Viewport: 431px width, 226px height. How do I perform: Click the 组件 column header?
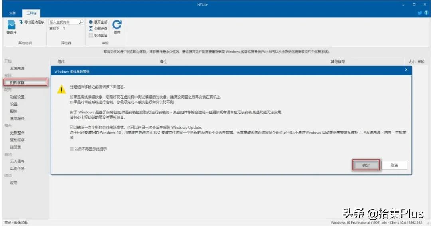(x=61, y=62)
